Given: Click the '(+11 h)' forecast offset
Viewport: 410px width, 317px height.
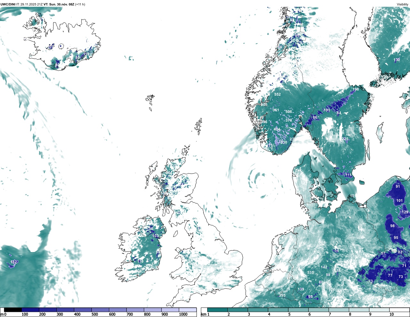Looking at the screenshot, I should (x=80, y=4).
